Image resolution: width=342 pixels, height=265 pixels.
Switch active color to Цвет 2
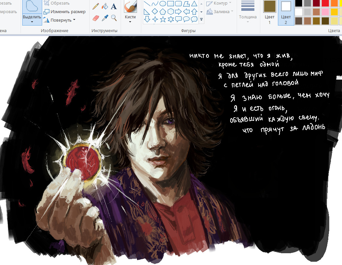tap(286, 12)
